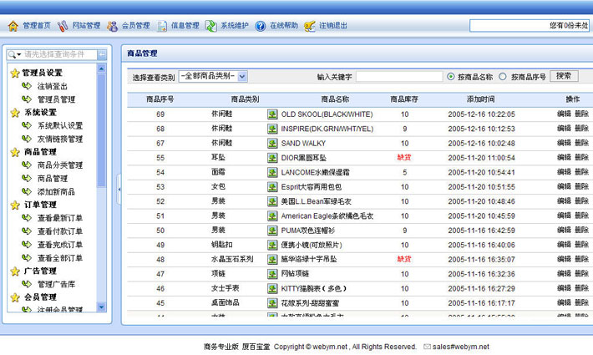
Task: Open 管理员管理 in the sidebar
Action: coord(56,99)
